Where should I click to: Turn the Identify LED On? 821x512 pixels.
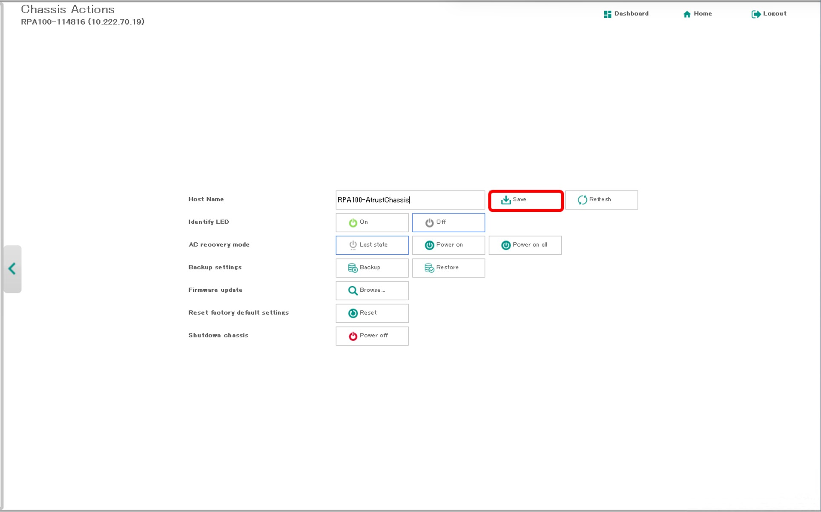(372, 222)
